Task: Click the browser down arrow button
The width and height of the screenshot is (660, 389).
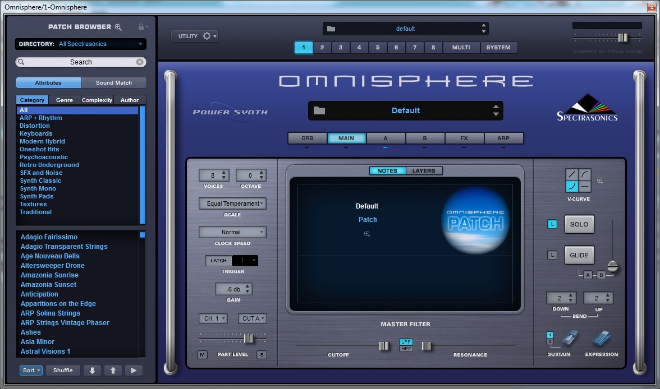Action: pyautogui.click(x=92, y=371)
